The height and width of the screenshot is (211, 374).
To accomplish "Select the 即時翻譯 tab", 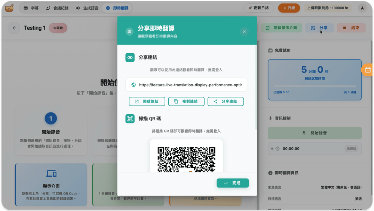I will pos(117,8).
